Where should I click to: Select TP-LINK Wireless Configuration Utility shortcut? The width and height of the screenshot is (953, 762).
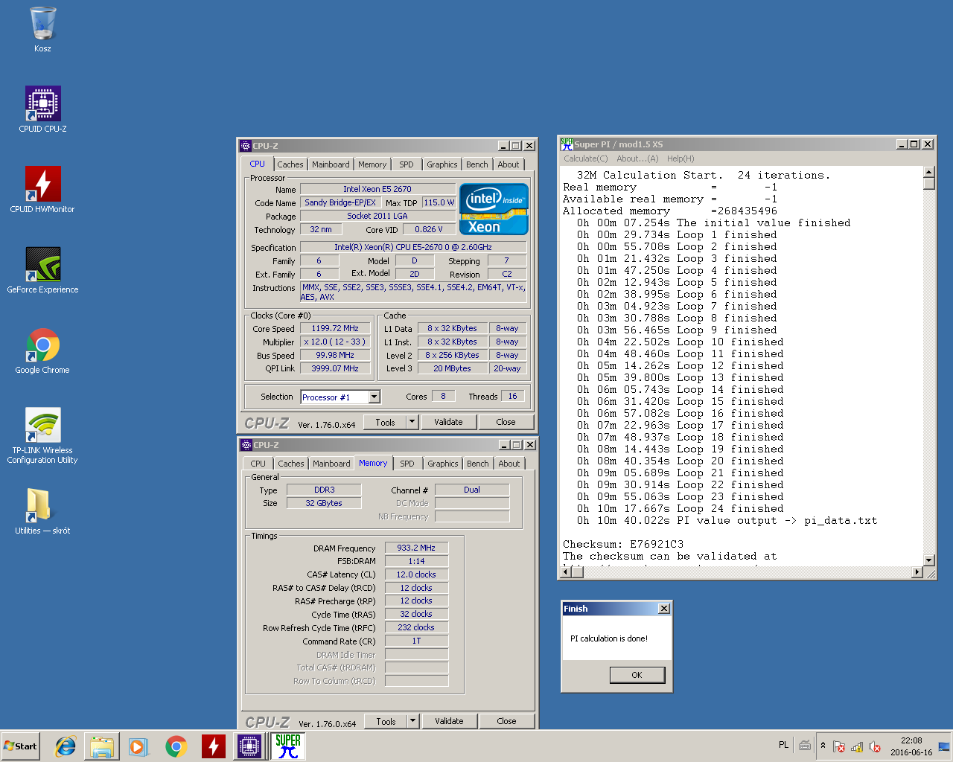[x=42, y=435]
